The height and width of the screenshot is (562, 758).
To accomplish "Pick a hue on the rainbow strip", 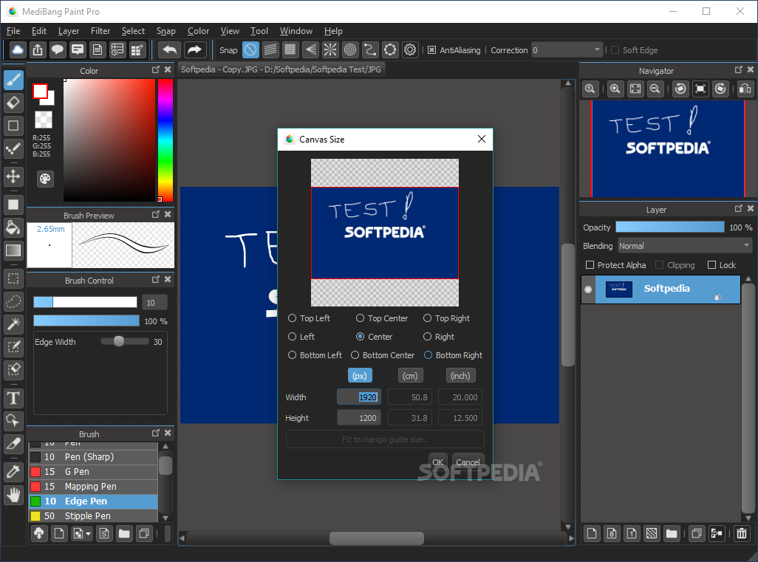I will 165,140.
